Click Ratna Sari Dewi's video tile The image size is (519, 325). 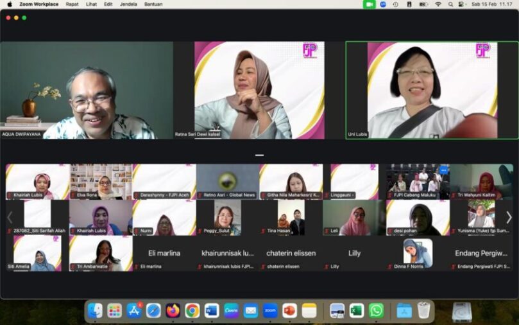click(259, 90)
